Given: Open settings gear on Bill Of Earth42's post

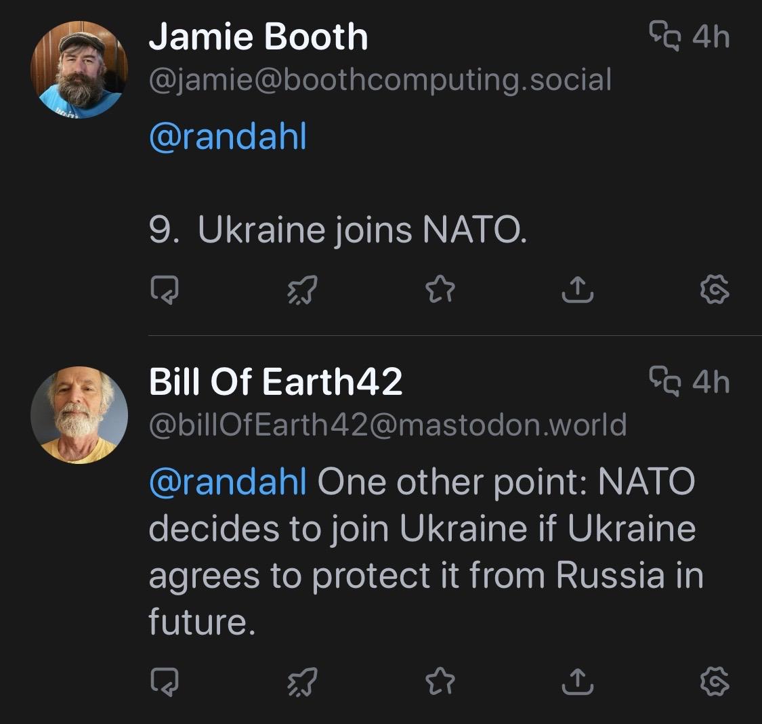Looking at the screenshot, I should (715, 682).
